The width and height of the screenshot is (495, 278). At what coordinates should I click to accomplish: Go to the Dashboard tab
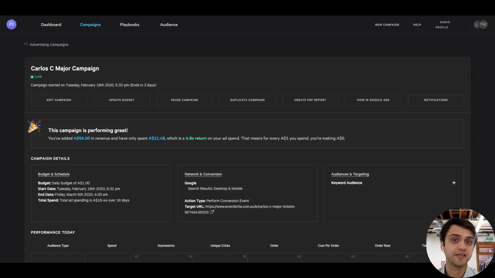coord(51,25)
